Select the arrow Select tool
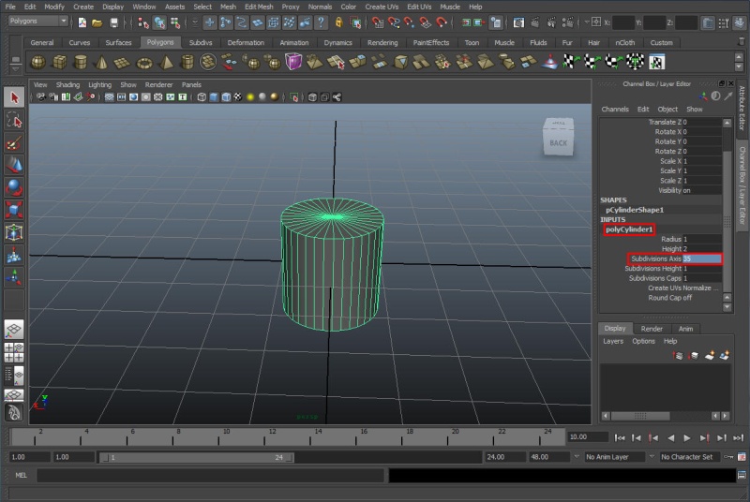The image size is (750, 502). pyautogui.click(x=14, y=97)
